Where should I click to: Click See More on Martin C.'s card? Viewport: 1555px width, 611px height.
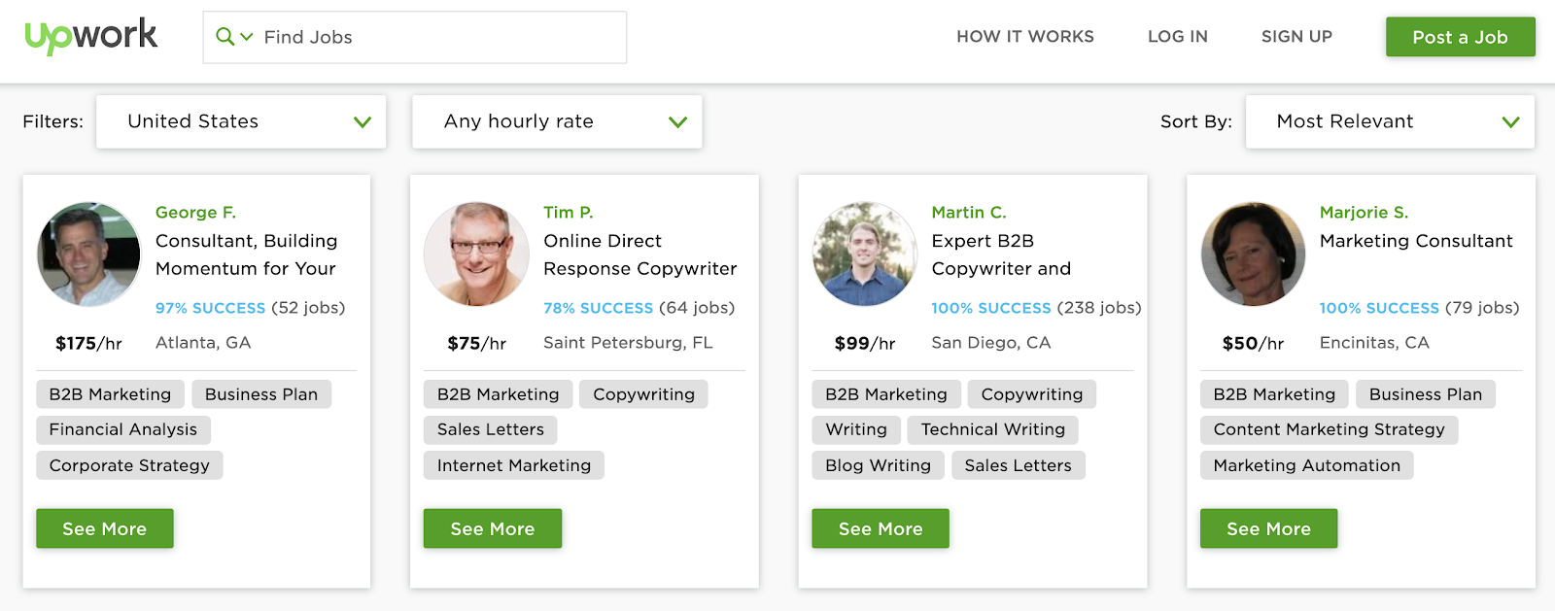click(x=881, y=528)
